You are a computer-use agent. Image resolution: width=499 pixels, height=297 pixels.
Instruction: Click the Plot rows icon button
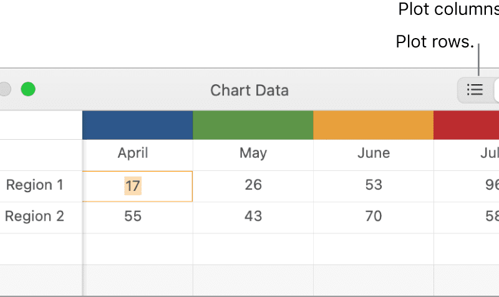pos(475,90)
